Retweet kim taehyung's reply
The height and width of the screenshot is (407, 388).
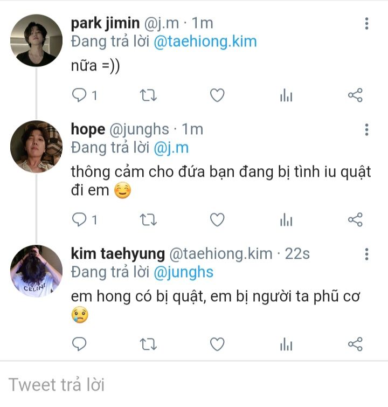pyautogui.click(x=148, y=344)
